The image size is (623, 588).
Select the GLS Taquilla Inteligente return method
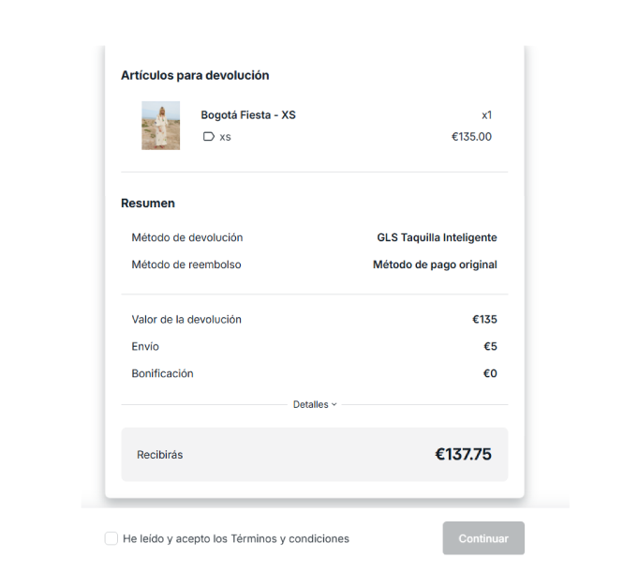click(437, 238)
